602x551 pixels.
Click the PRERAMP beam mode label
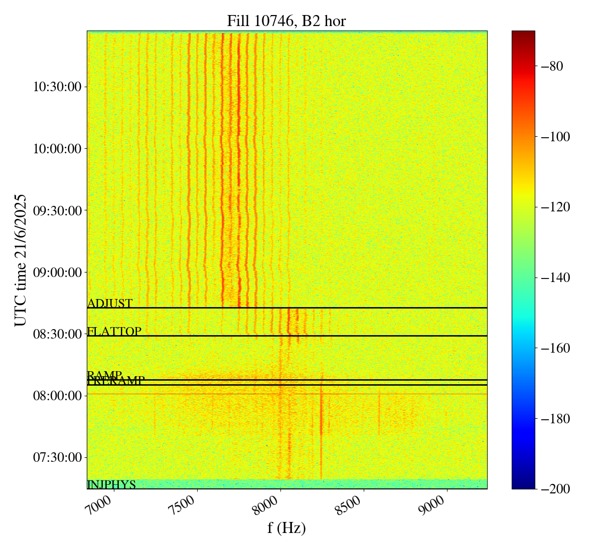(x=116, y=381)
